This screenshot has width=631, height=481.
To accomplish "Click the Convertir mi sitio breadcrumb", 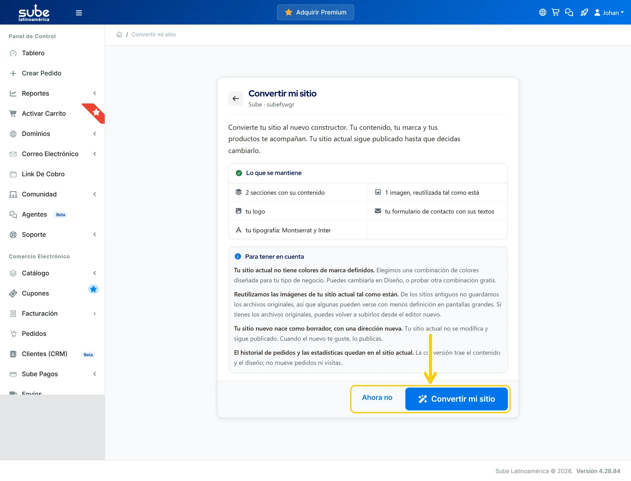I will tap(154, 34).
